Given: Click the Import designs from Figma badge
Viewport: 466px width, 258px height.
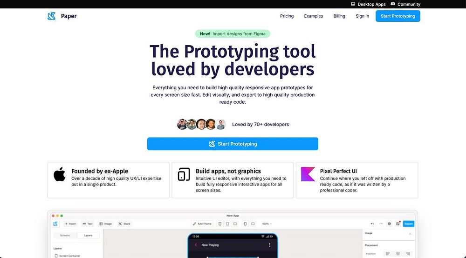Looking at the screenshot, I should click(x=233, y=34).
